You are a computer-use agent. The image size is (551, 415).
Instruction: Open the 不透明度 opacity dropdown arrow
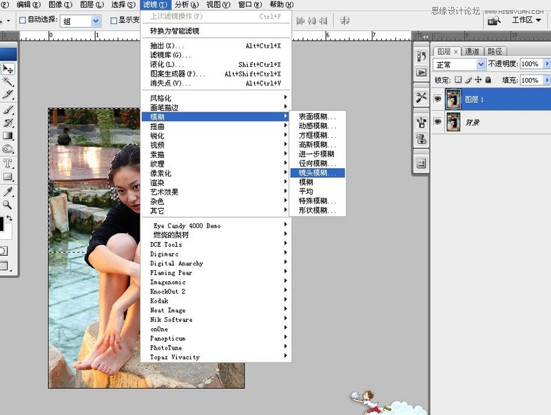click(x=545, y=63)
